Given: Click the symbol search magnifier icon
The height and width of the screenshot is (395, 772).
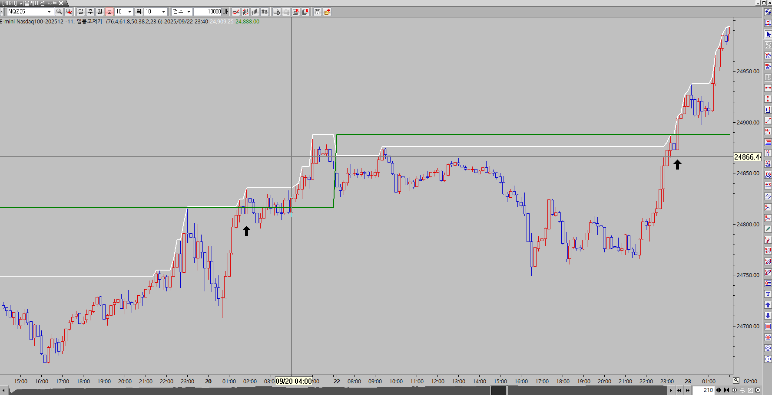Looking at the screenshot, I should [x=59, y=12].
